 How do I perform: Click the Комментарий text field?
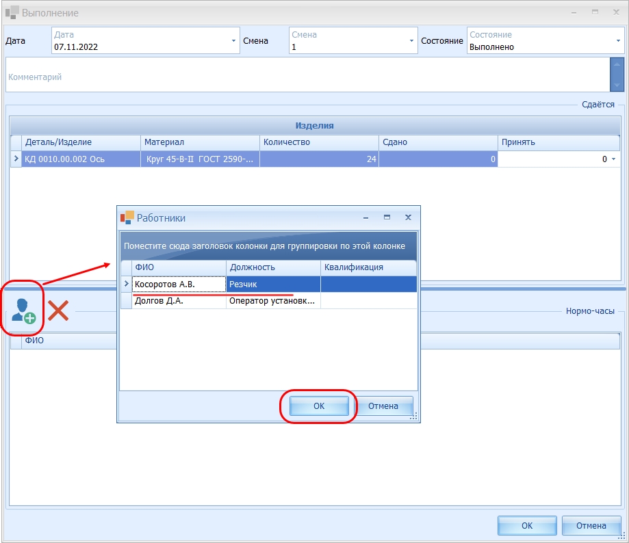[308, 75]
